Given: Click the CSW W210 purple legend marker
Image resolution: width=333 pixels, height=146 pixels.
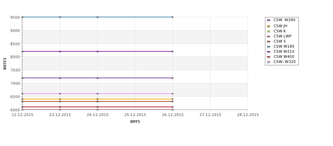Looking at the screenshot, I should coord(268,52).
